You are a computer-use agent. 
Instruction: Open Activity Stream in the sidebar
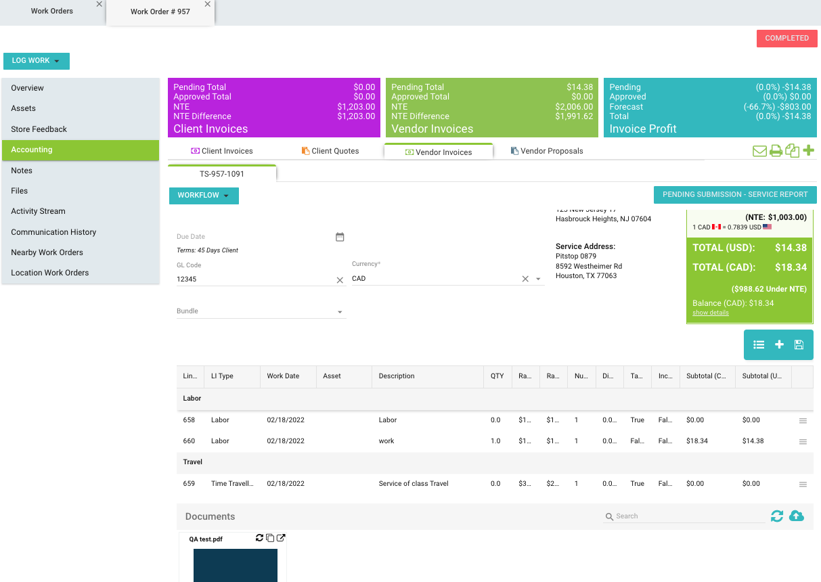click(x=38, y=211)
